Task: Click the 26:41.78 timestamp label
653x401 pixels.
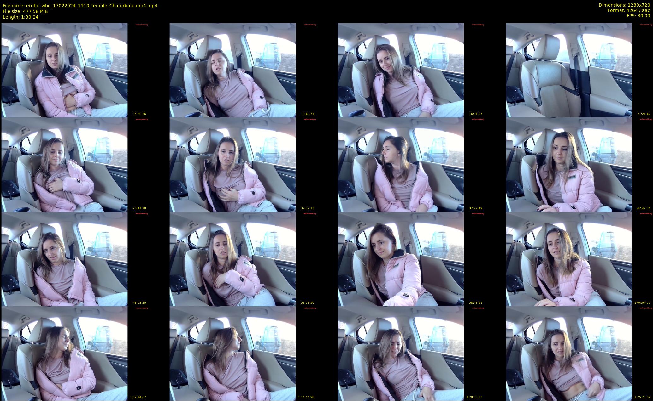Action: 139,208
